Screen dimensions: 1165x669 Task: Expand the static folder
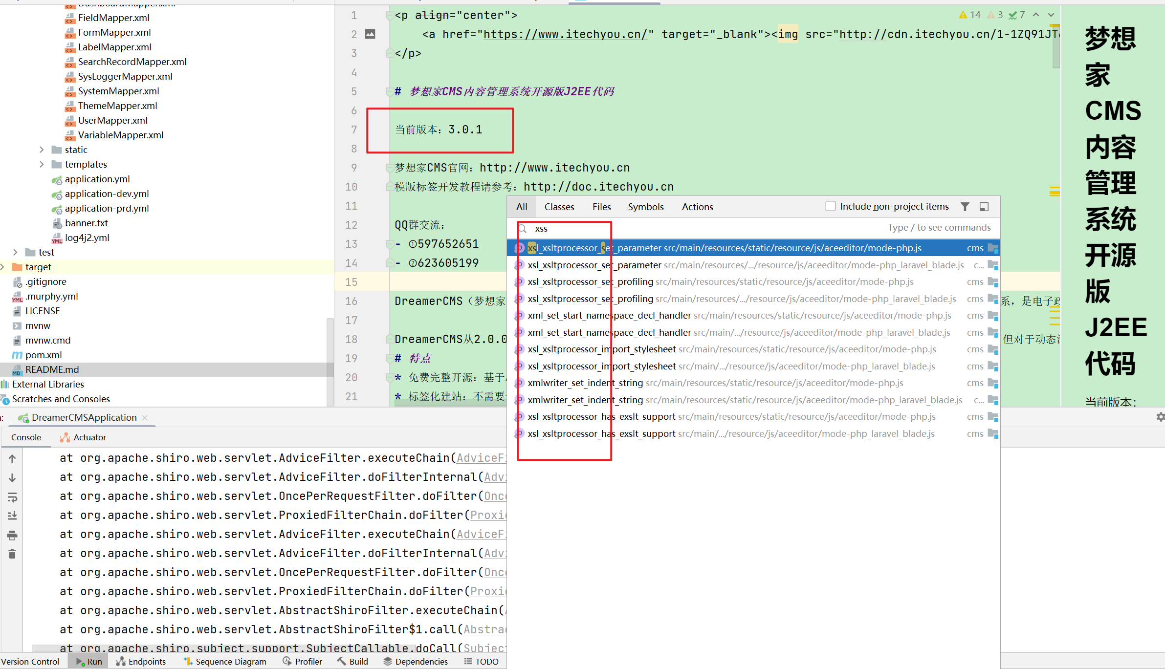pos(42,150)
